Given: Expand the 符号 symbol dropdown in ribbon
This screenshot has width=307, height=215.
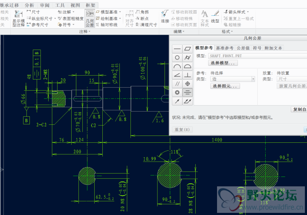Looking at the screenshot, I should [73, 25].
